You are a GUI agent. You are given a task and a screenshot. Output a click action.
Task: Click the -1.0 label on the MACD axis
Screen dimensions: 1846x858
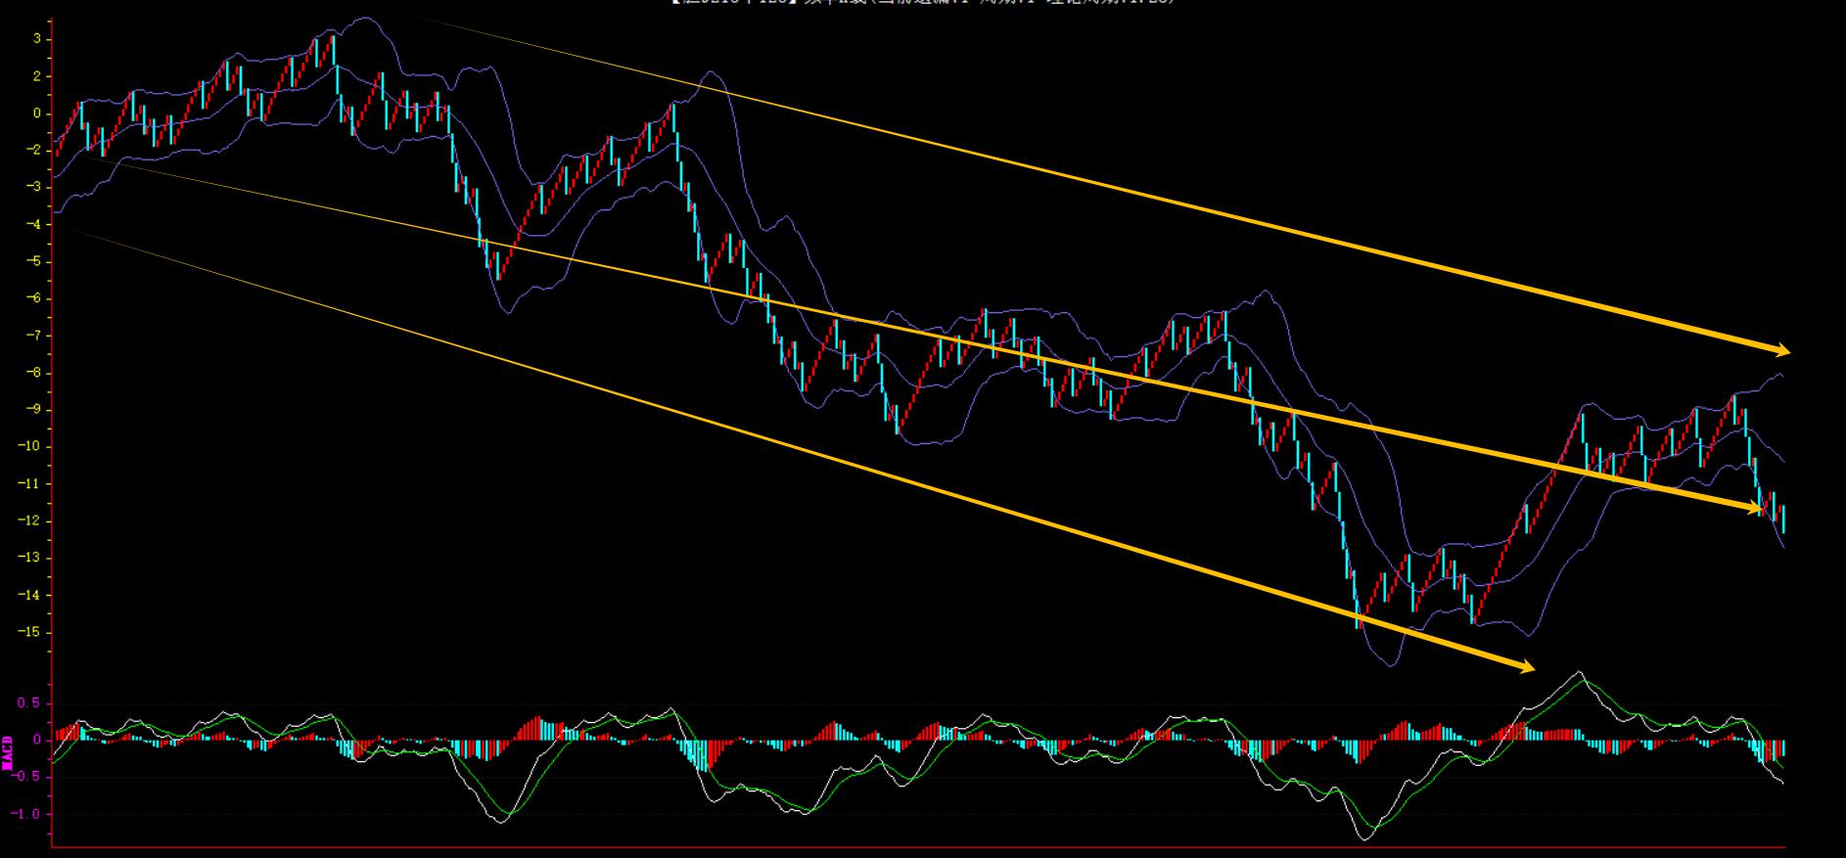[x=27, y=814]
